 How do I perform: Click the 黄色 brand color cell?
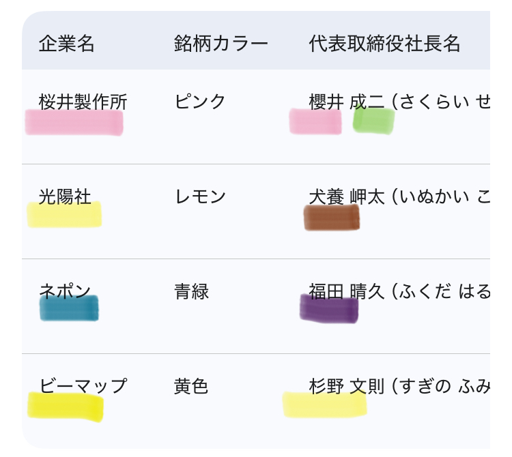pos(191,387)
